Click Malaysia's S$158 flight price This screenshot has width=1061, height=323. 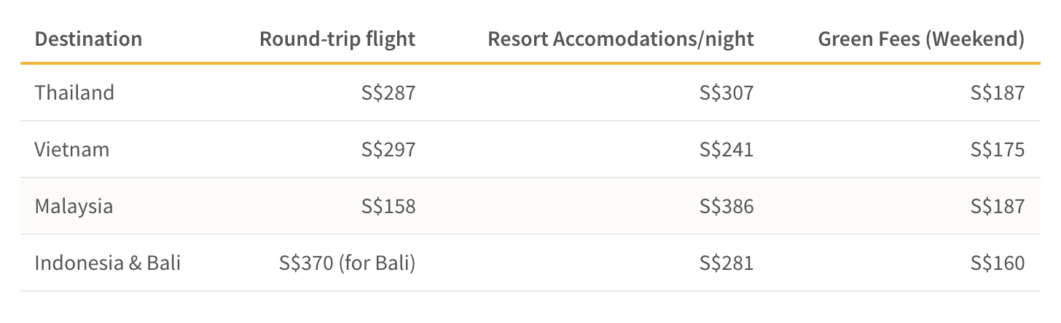pyautogui.click(x=389, y=206)
